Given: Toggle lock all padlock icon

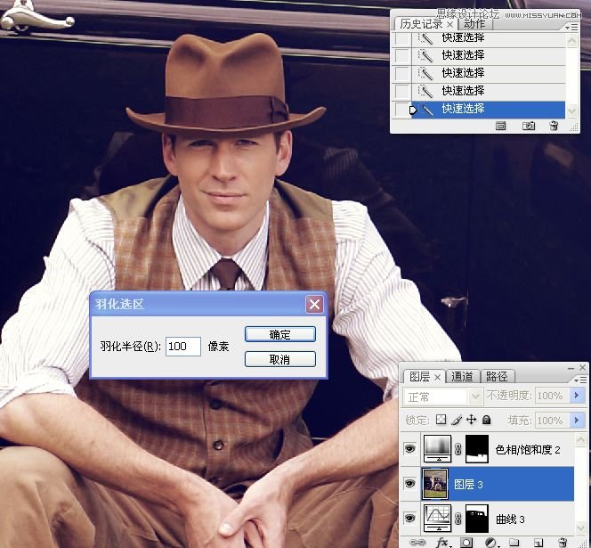Looking at the screenshot, I should click(487, 420).
